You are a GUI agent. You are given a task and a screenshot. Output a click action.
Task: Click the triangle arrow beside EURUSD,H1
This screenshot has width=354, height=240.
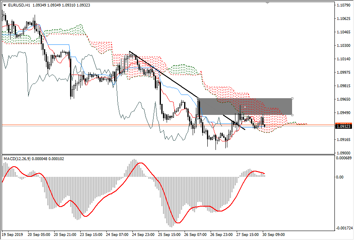click(4, 5)
